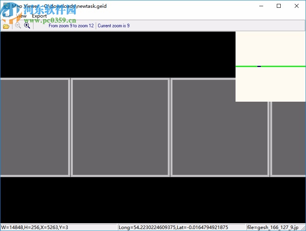Click the Map Viewer app icon in title bar
The image size is (306, 231).
tap(7, 6)
